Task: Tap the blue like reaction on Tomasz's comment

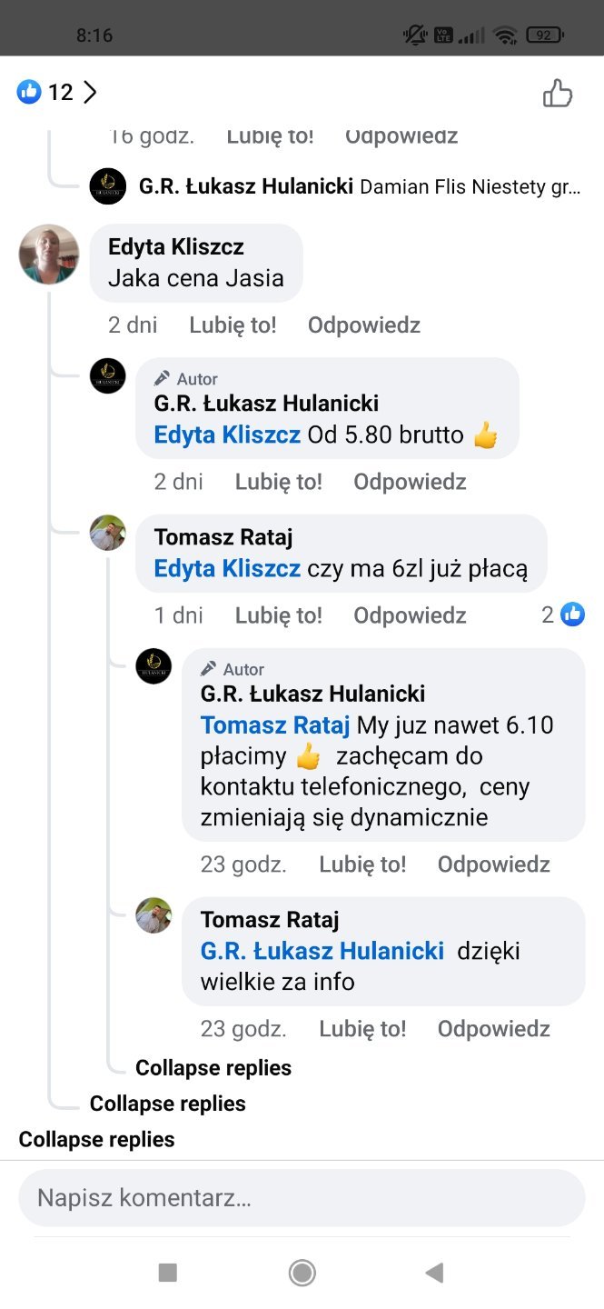Action: point(572,615)
